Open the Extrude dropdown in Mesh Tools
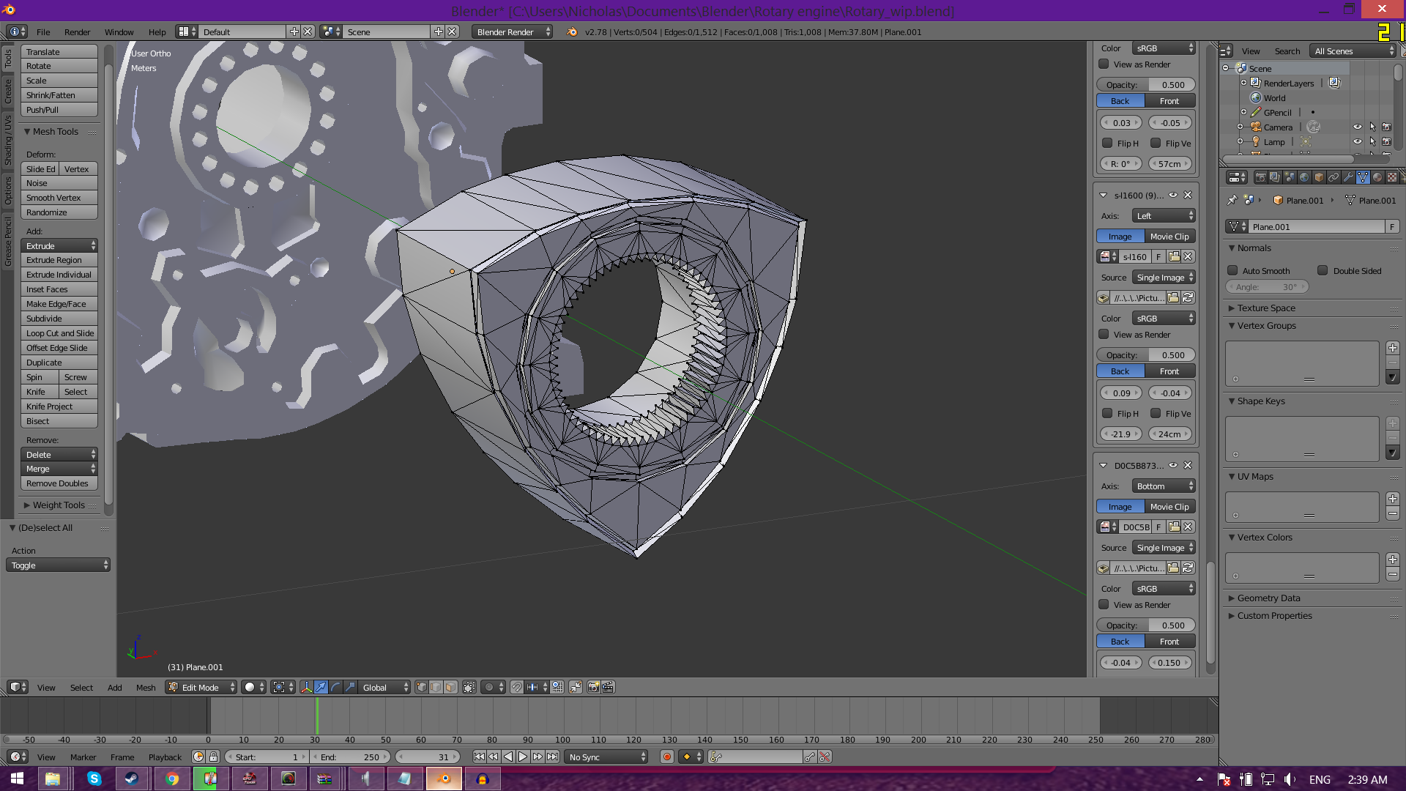The width and height of the screenshot is (1406, 791). (59, 245)
